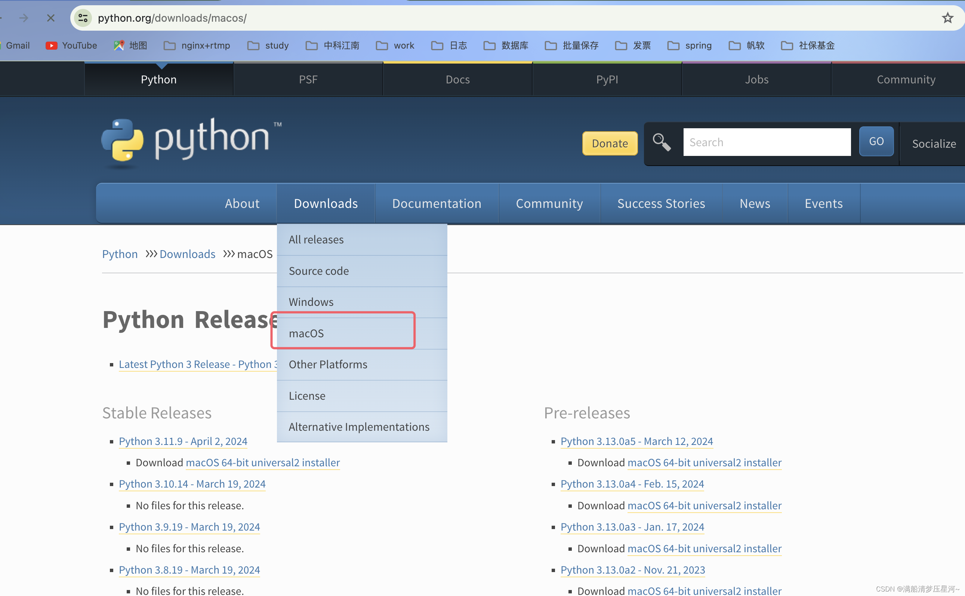Open the YouTube bookmark
Screen dimensions: 965x596
point(71,45)
